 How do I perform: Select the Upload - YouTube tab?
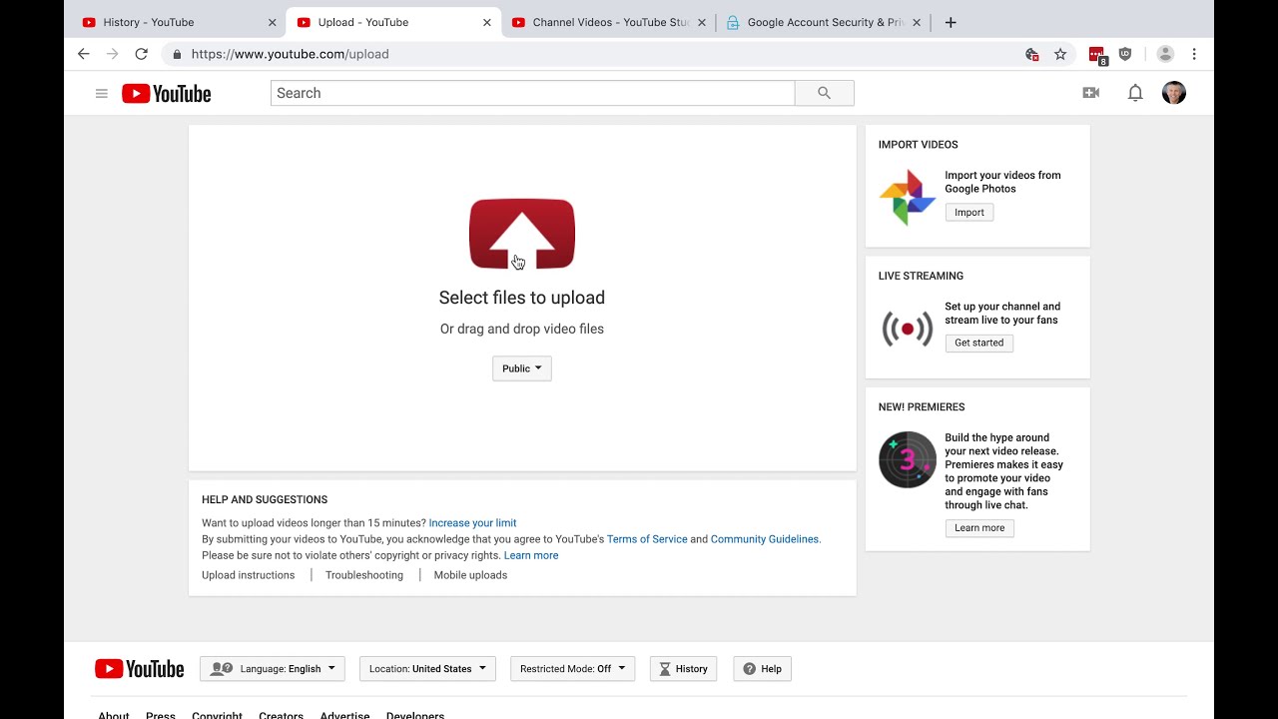tap(394, 22)
